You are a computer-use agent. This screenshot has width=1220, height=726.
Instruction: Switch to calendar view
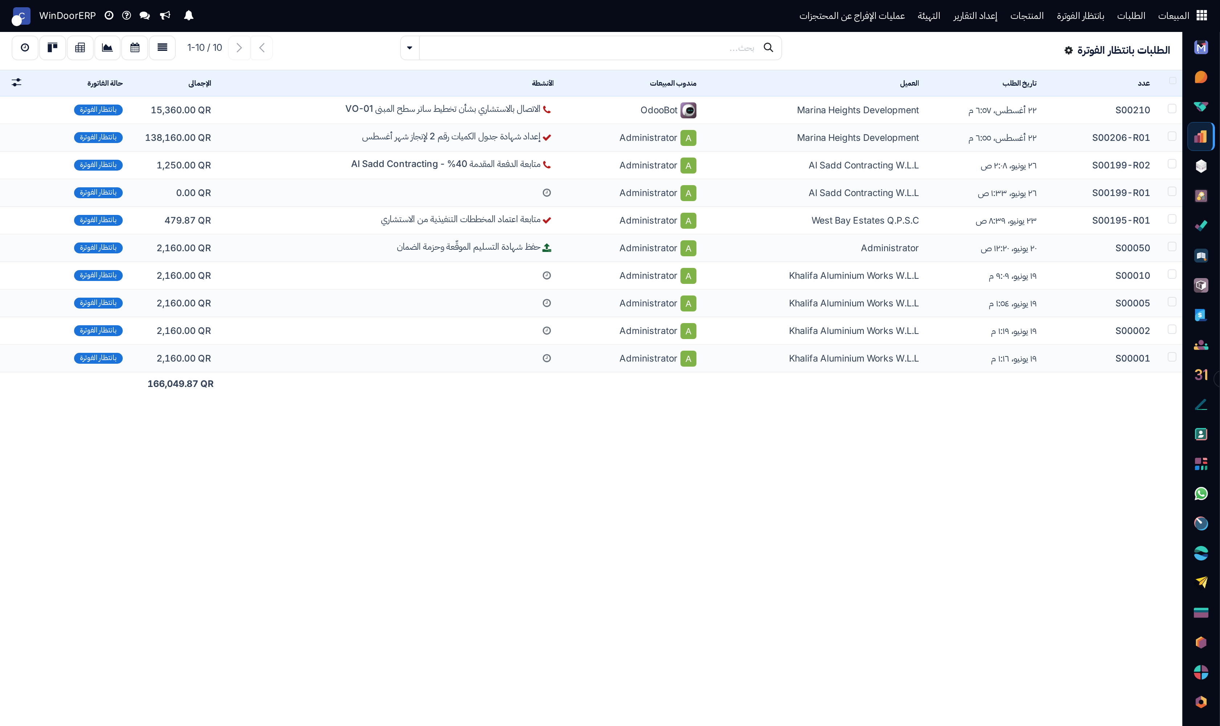coord(135,48)
